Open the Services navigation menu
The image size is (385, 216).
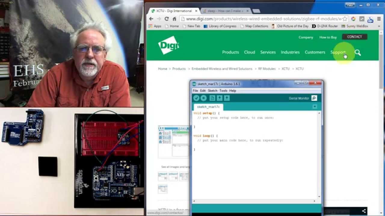click(x=268, y=52)
